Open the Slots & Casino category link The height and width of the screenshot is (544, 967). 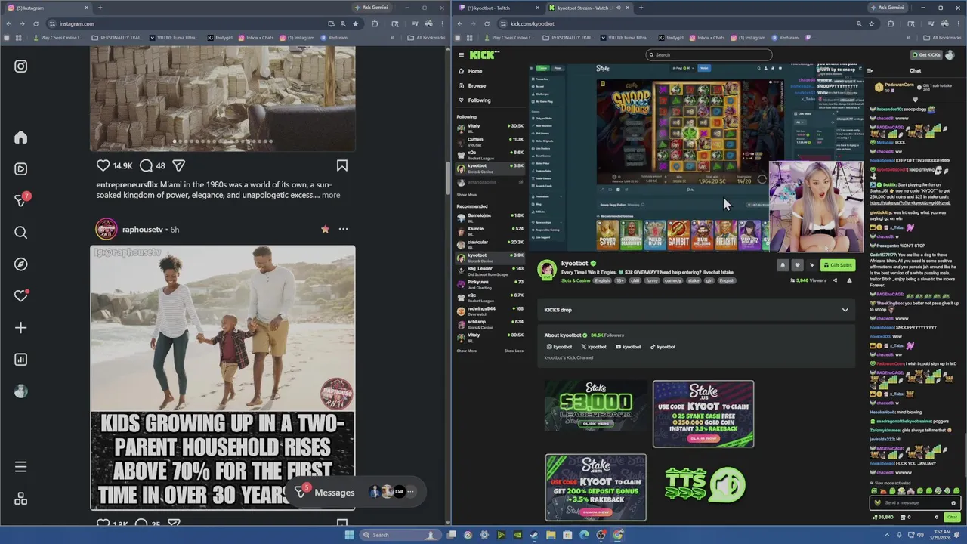click(x=576, y=280)
